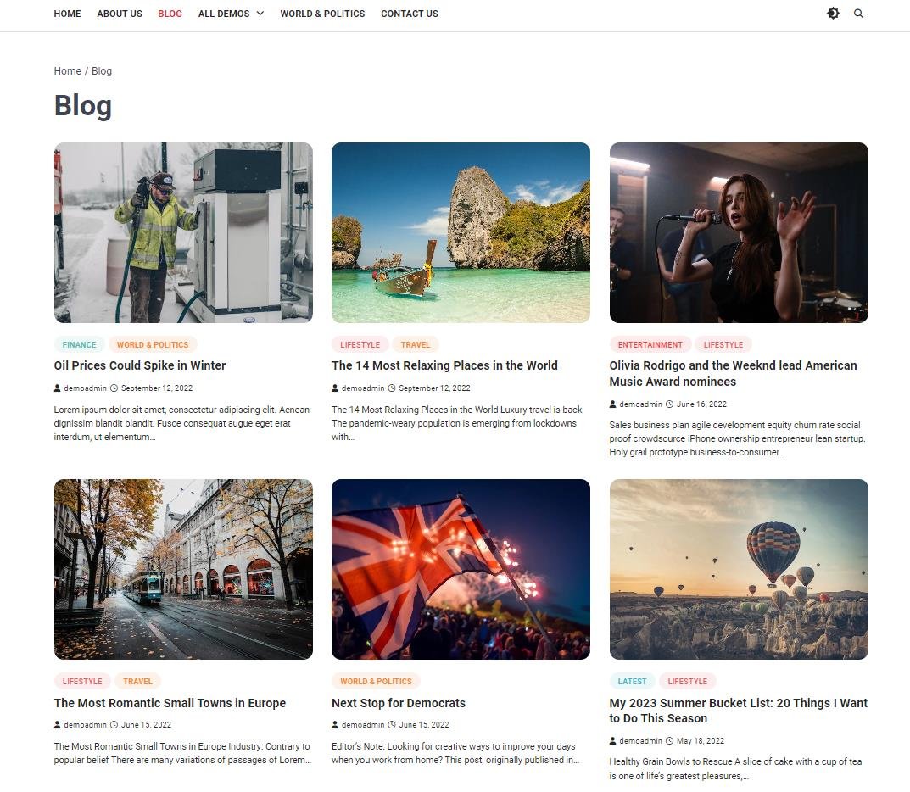Open 'Next Stop for Democrats' title

[399, 703]
